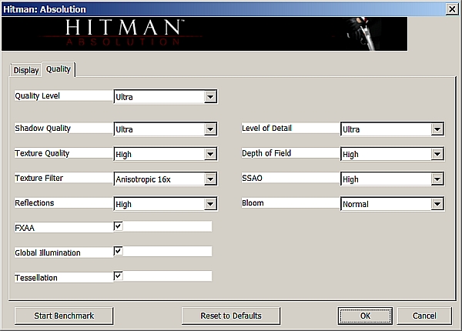Enable or disable the FXAA checkbox
The image size is (462, 331).
coord(119,226)
